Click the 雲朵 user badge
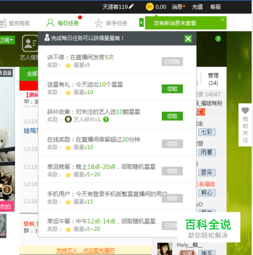This screenshot has width=253, height=255. [207, 173]
